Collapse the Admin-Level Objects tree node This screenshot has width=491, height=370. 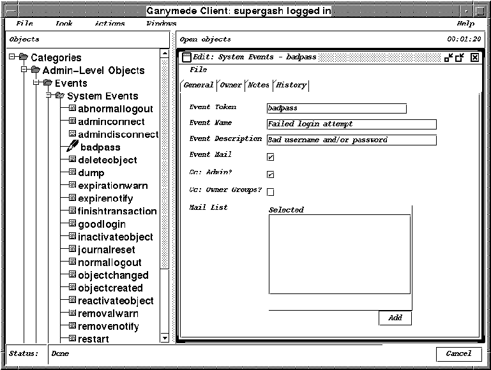[24, 70]
